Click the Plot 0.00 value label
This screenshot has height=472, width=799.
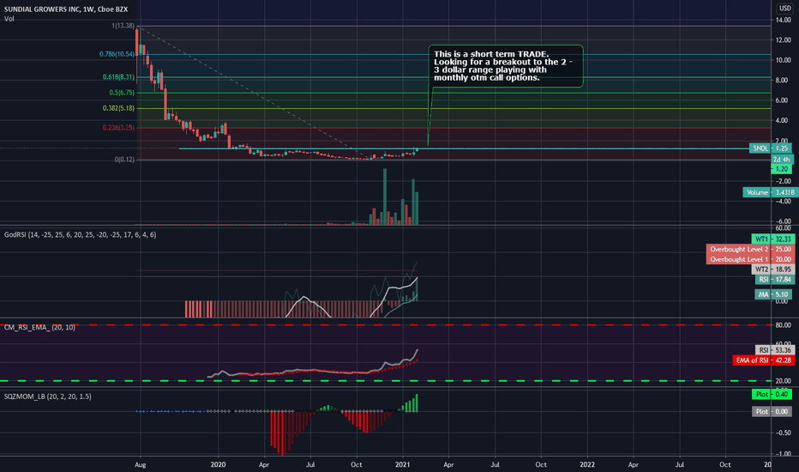pos(772,411)
